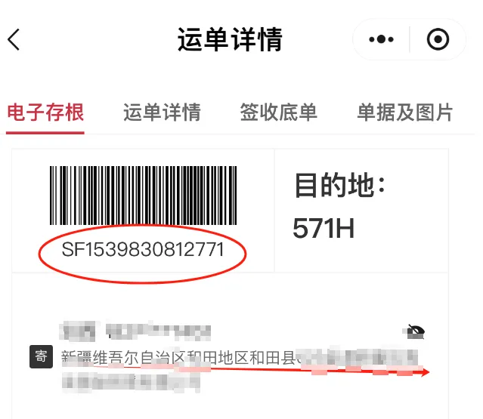Select tracking number SF1539830812771

143,249
